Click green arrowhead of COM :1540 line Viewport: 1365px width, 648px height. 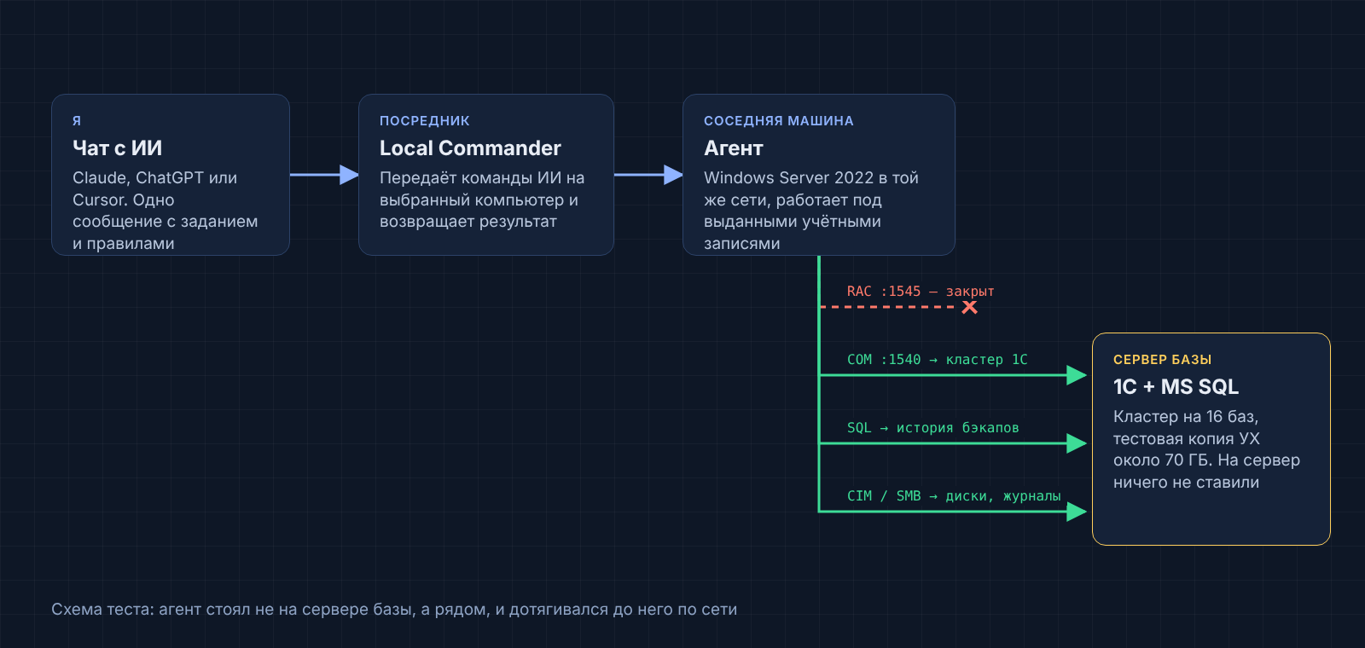coord(1077,375)
